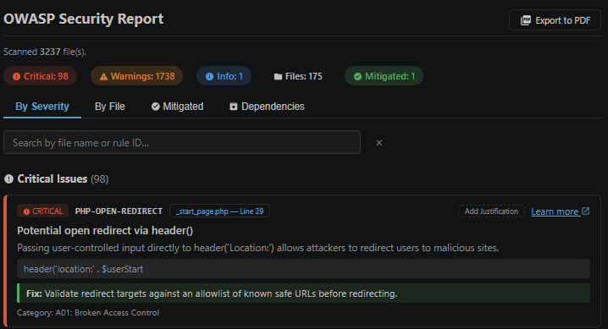Click the blue info circle icon
This screenshot has width=608, height=329.
209,77
